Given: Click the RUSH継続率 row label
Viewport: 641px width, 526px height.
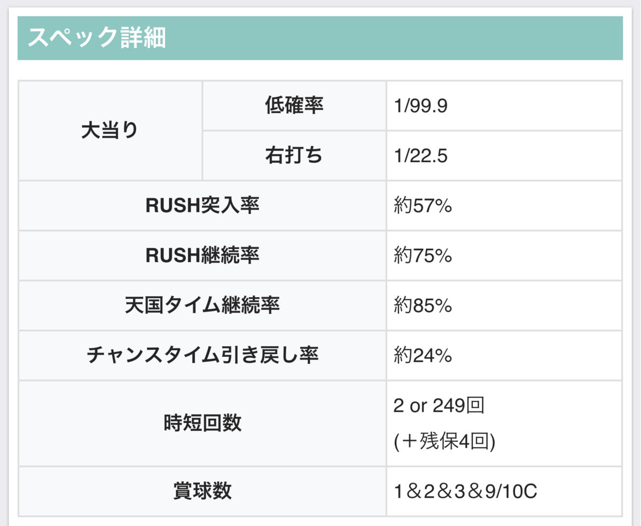Looking at the screenshot, I should (x=202, y=256).
